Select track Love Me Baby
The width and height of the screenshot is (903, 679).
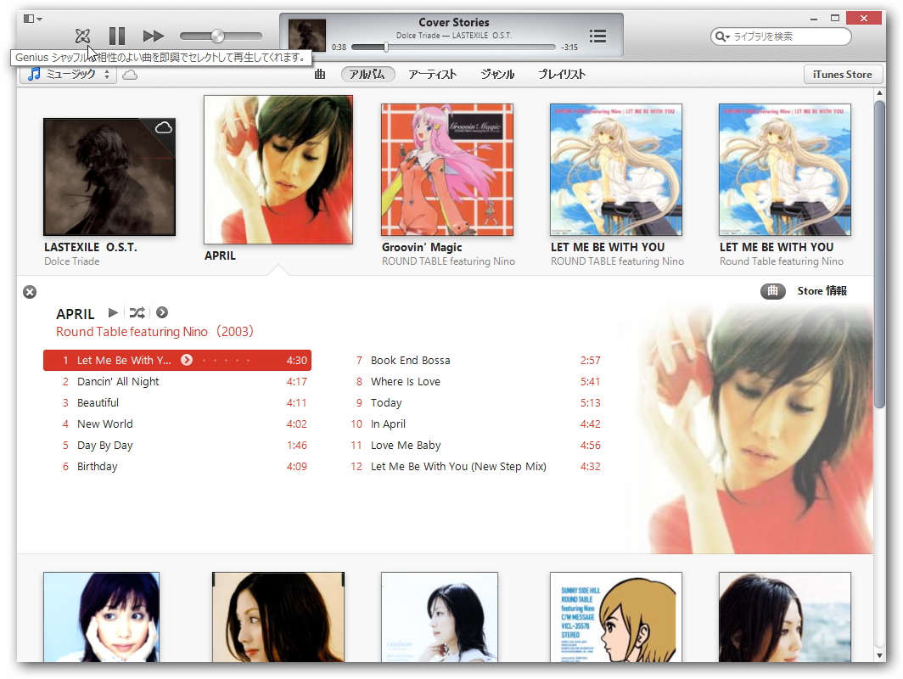pos(470,446)
